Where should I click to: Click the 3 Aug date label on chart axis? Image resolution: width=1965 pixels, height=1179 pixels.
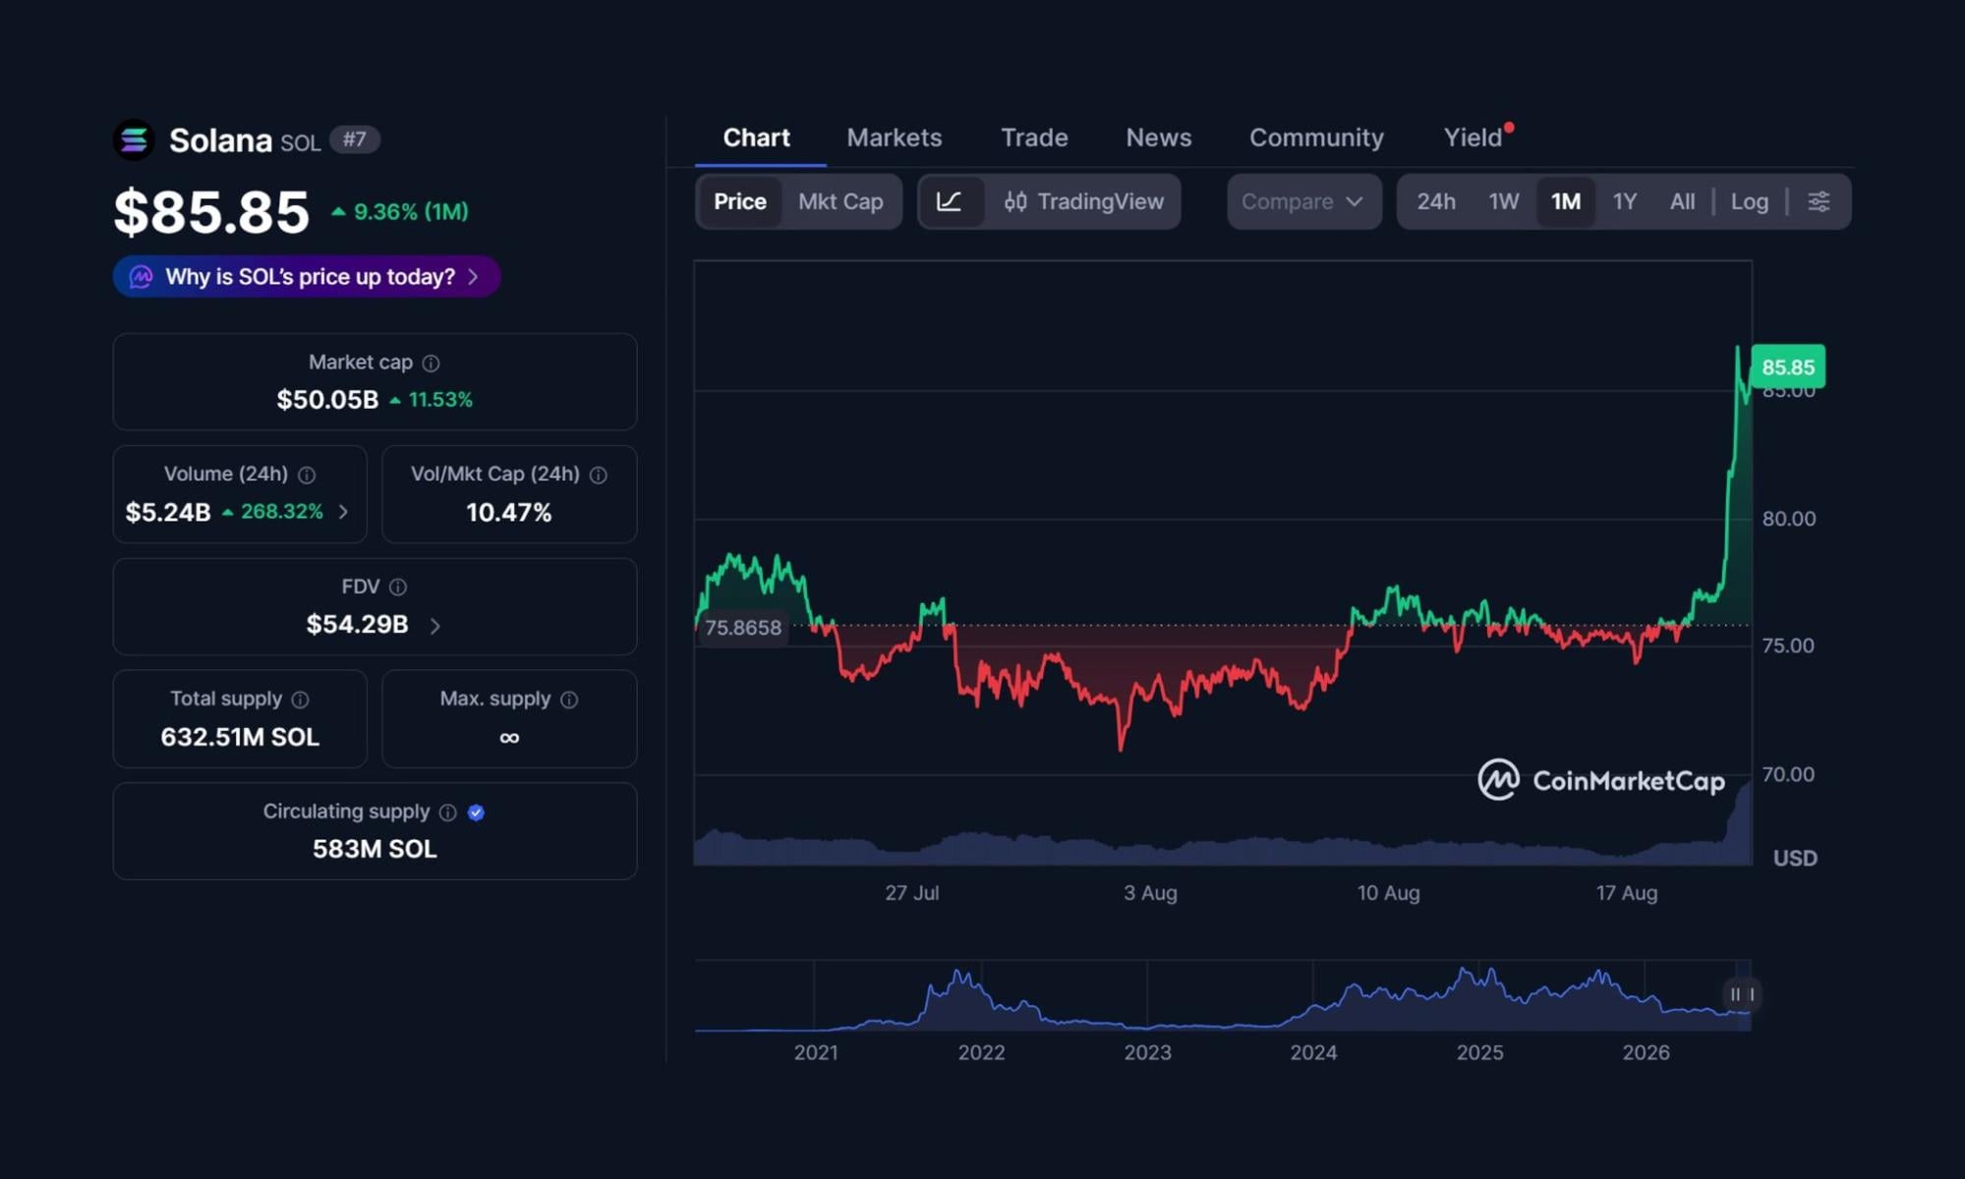[1150, 893]
